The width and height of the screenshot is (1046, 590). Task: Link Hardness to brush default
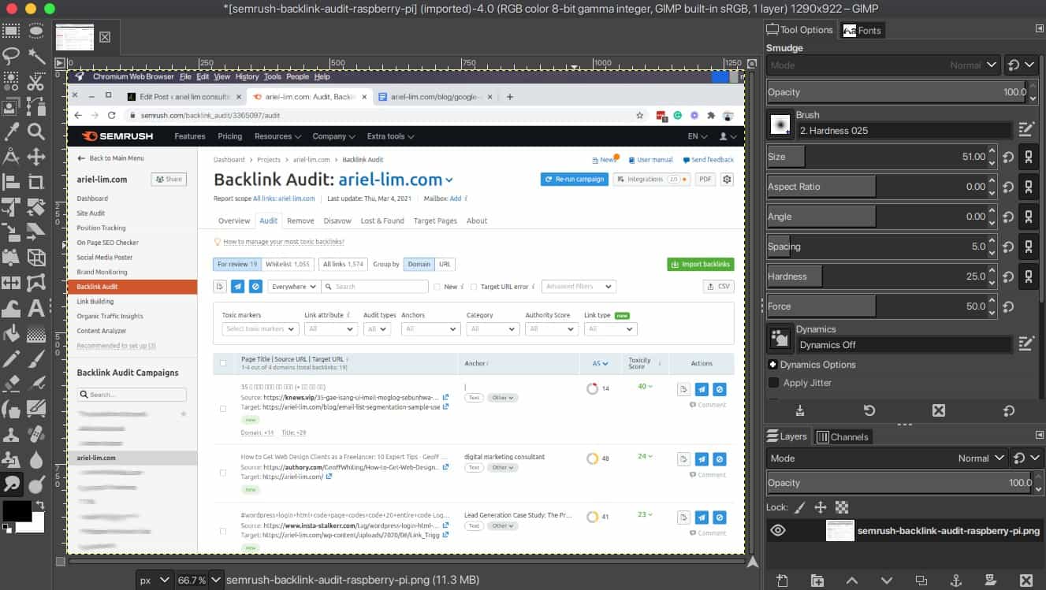[1028, 276]
